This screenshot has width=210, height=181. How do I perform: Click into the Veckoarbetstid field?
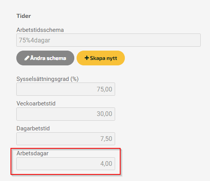(x=66, y=114)
